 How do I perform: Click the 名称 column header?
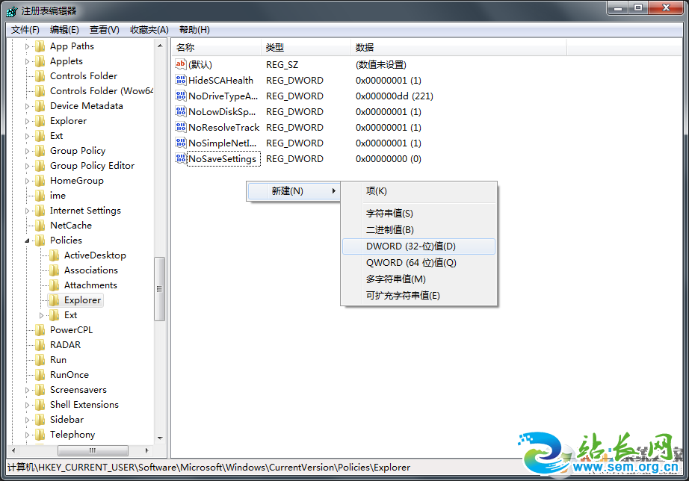(x=185, y=48)
